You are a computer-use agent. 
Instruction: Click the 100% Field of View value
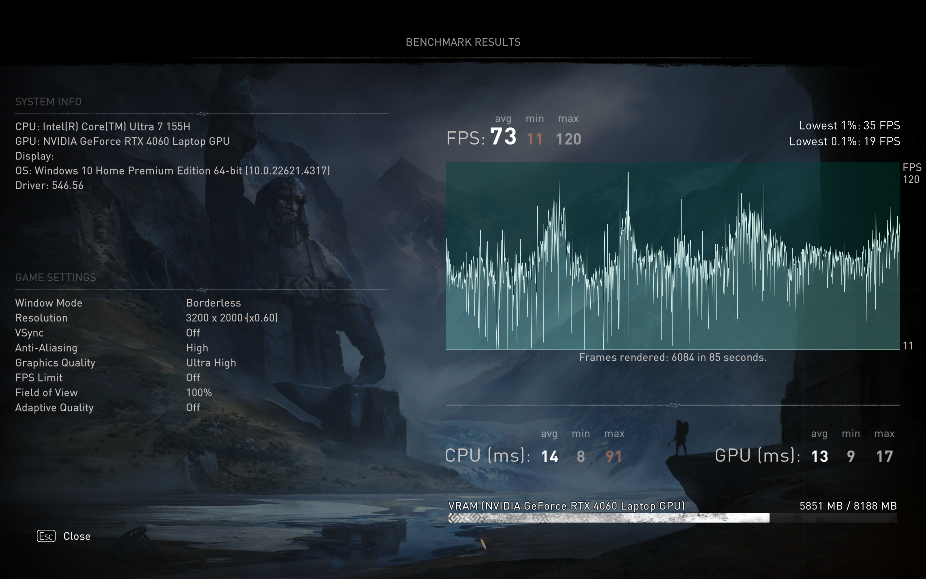[199, 393]
